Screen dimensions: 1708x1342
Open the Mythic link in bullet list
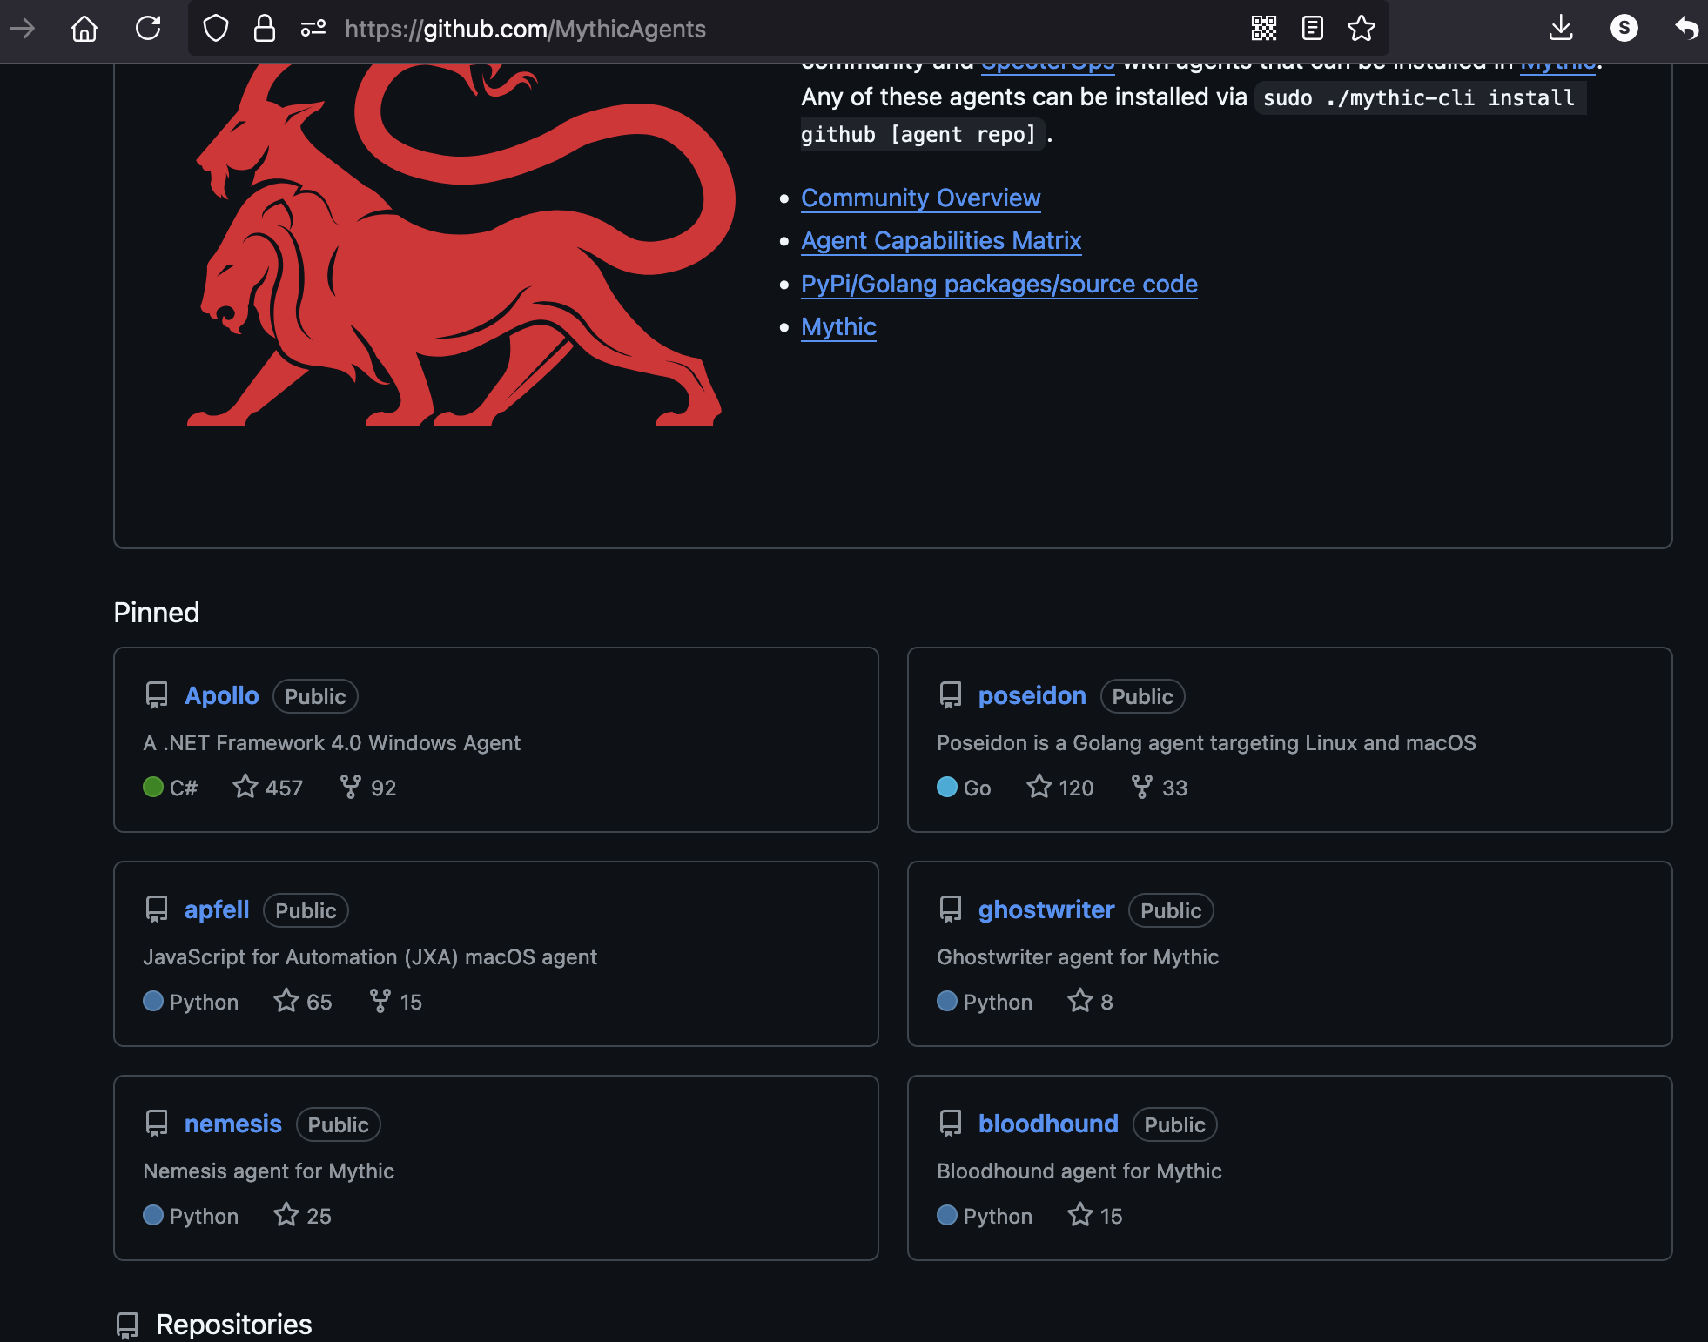point(838,326)
